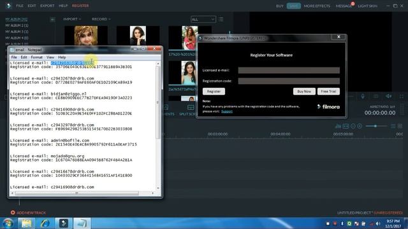This screenshot has width=408, height=229.
Task: Open the EDIT menu in Filmora
Action: click(x=32, y=6)
